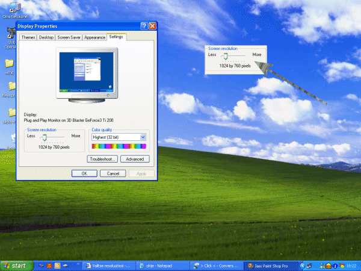The image size is (361, 271).
Task: Click the orange Quick Launch icon
Action: click(49, 266)
